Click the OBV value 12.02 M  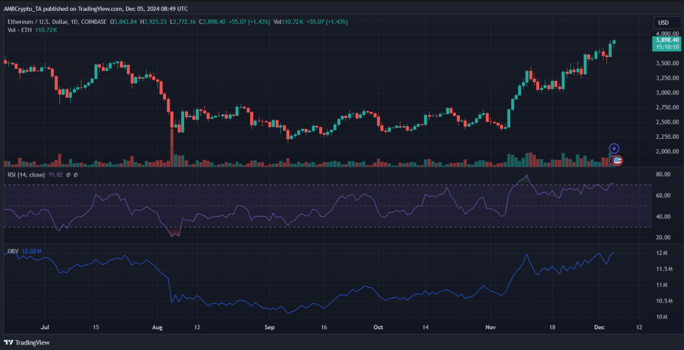pyautogui.click(x=31, y=251)
